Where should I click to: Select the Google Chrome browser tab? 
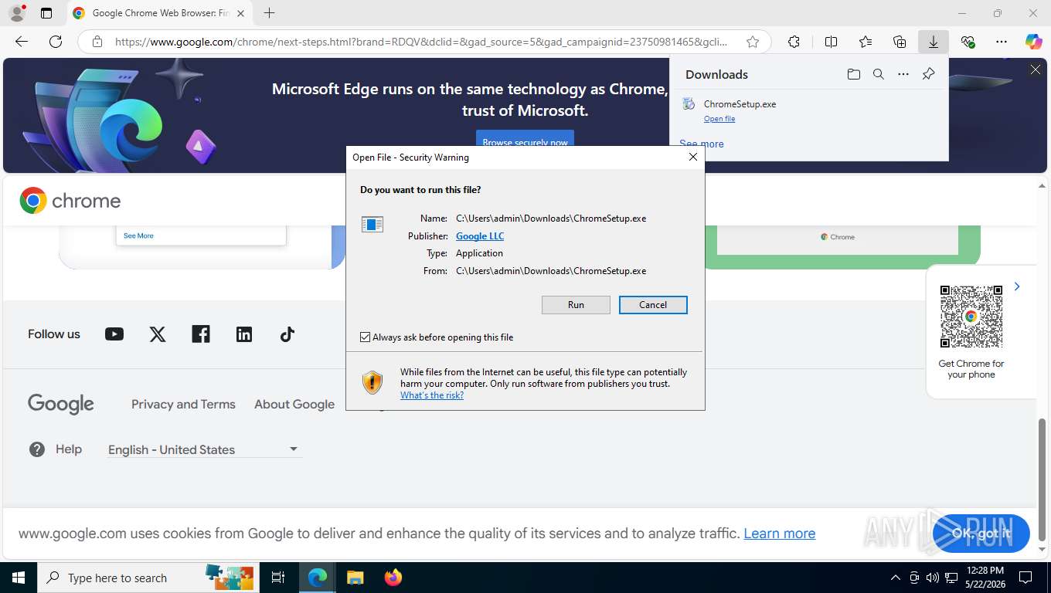coord(159,13)
